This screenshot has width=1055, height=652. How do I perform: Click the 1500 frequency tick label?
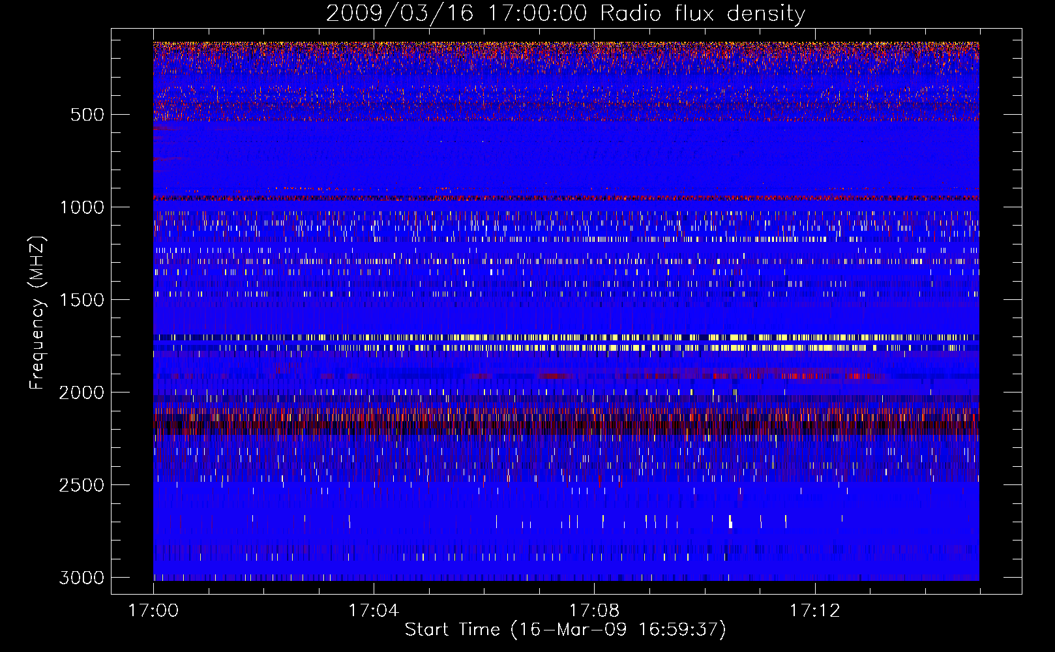[82, 300]
